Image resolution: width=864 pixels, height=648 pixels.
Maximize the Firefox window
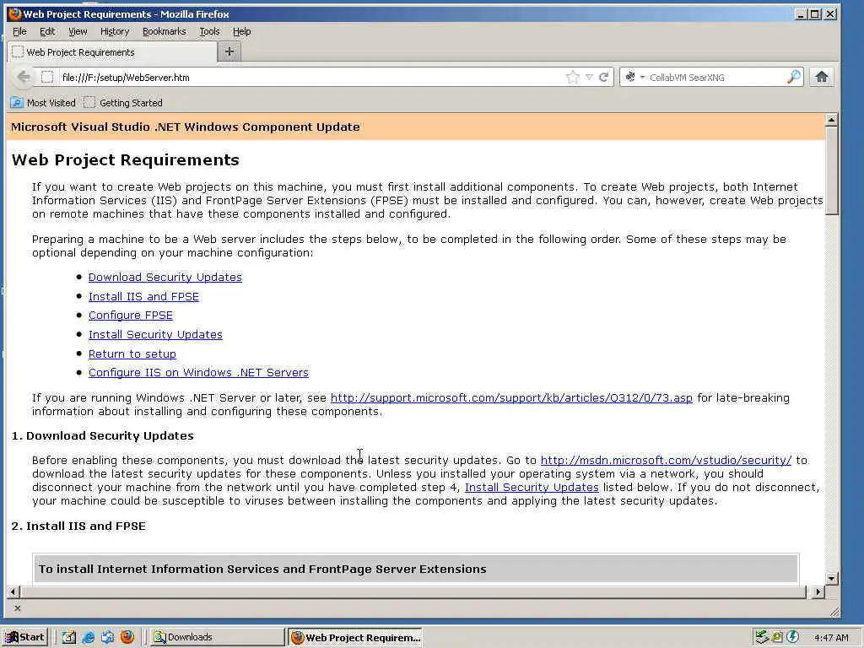[x=816, y=14]
